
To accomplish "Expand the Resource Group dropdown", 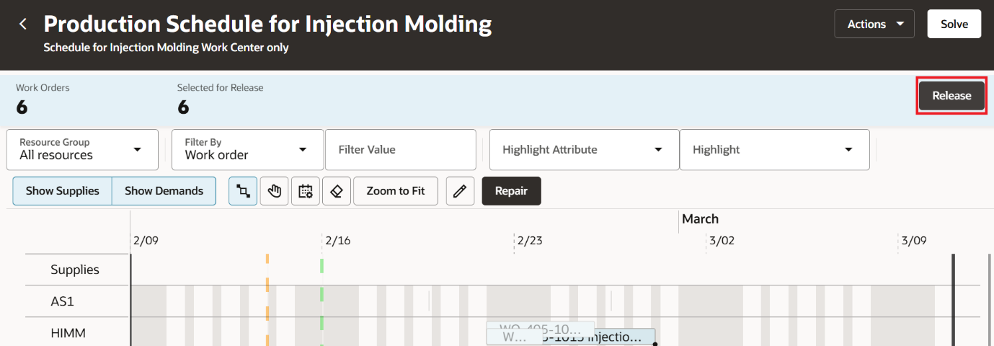I will point(82,150).
